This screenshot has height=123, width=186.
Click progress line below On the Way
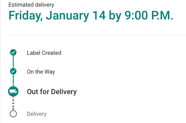pos(13,80)
